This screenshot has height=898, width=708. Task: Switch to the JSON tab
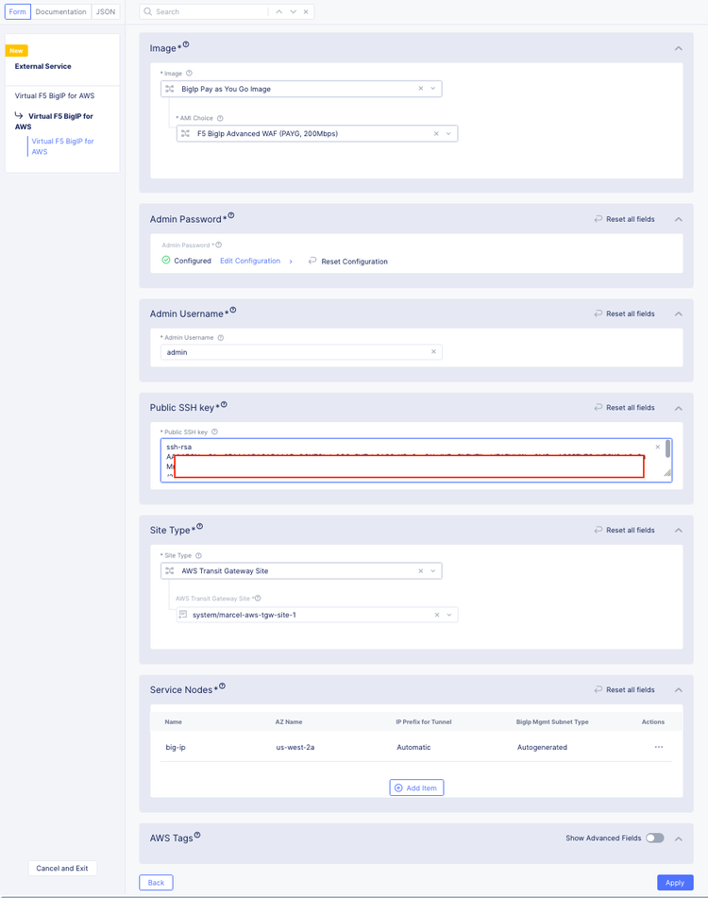tap(106, 12)
